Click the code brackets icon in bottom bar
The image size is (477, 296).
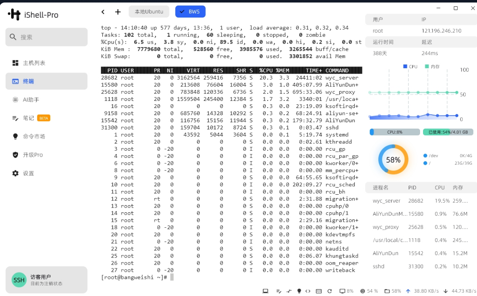pos(308,291)
